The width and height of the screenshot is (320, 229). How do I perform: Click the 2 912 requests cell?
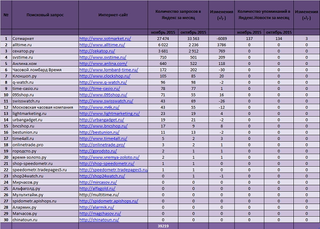193,51
